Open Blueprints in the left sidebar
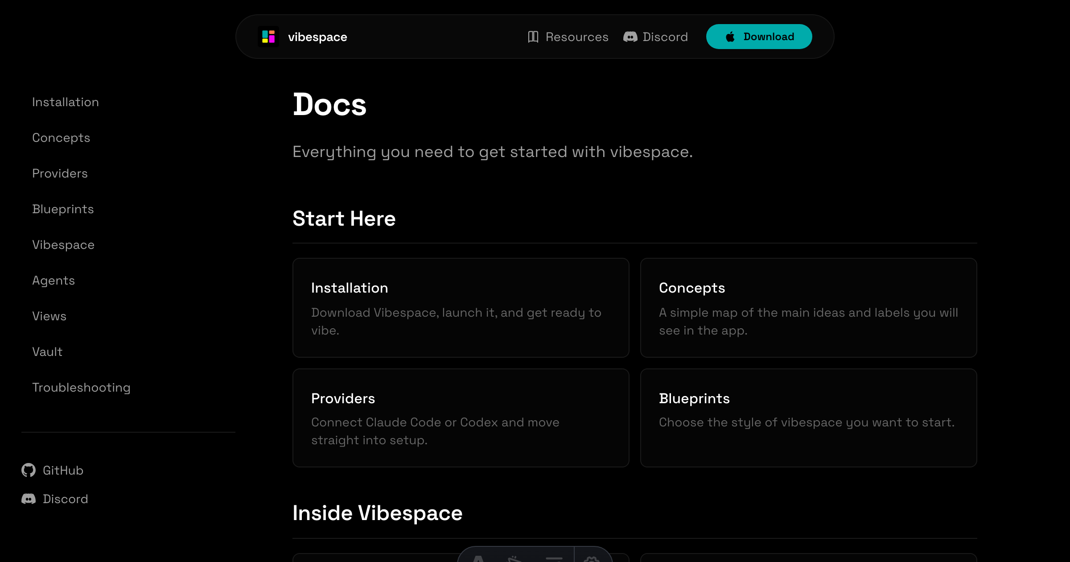The image size is (1070, 562). click(63, 209)
